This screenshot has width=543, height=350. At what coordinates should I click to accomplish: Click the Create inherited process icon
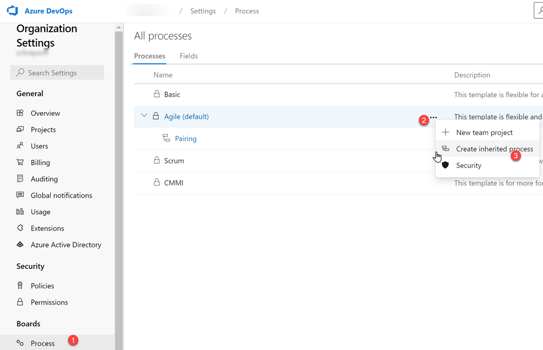point(446,149)
